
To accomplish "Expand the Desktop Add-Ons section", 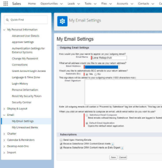I will coord(4,146).
